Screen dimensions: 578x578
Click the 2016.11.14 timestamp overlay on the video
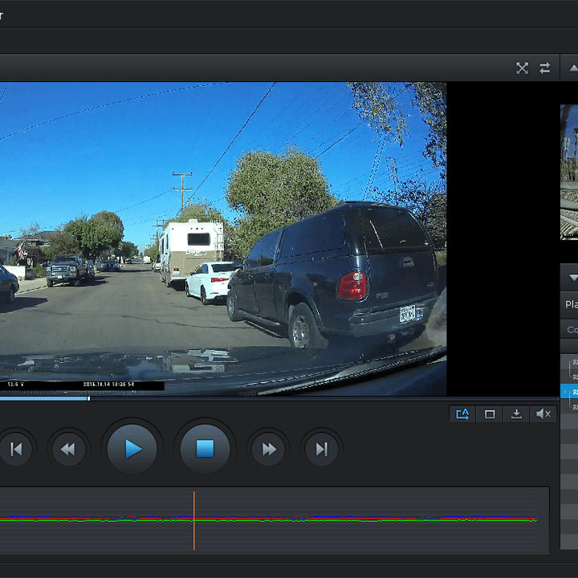point(108,384)
